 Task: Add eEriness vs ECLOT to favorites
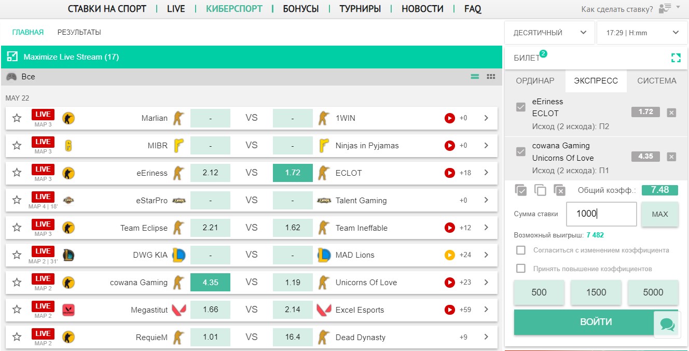17,173
